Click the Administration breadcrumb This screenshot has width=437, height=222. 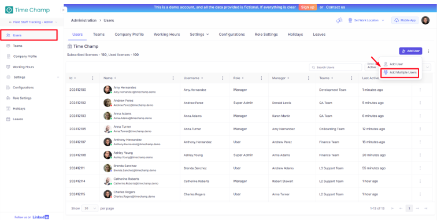pos(84,20)
